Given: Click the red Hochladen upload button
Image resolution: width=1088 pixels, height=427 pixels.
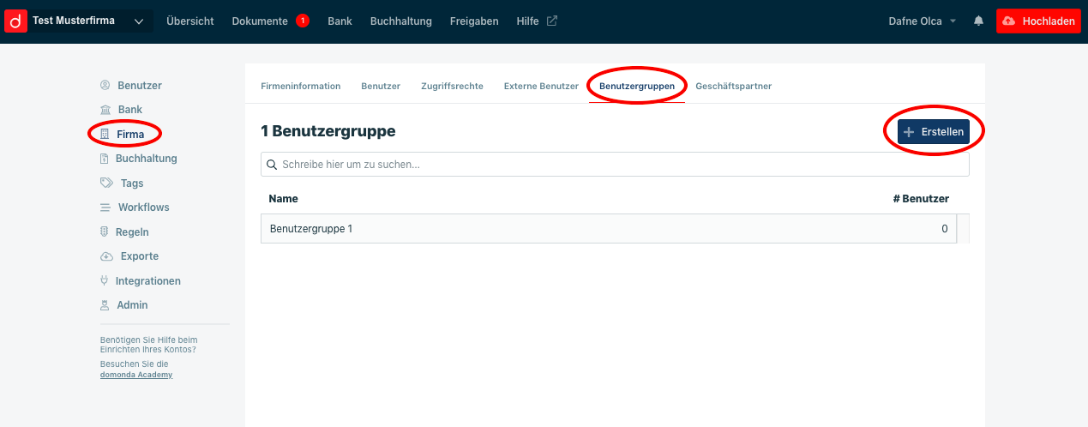Looking at the screenshot, I should [x=1038, y=21].
